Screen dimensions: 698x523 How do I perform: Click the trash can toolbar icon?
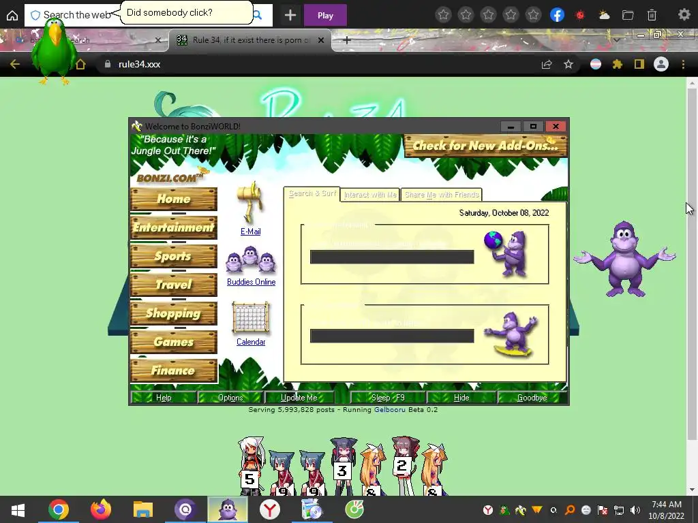[x=652, y=15]
